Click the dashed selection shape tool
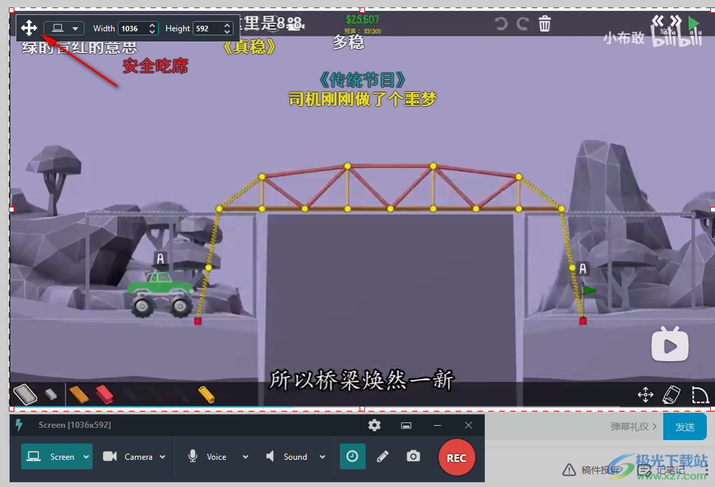The image size is (715, 487). [x=700, y=395]
